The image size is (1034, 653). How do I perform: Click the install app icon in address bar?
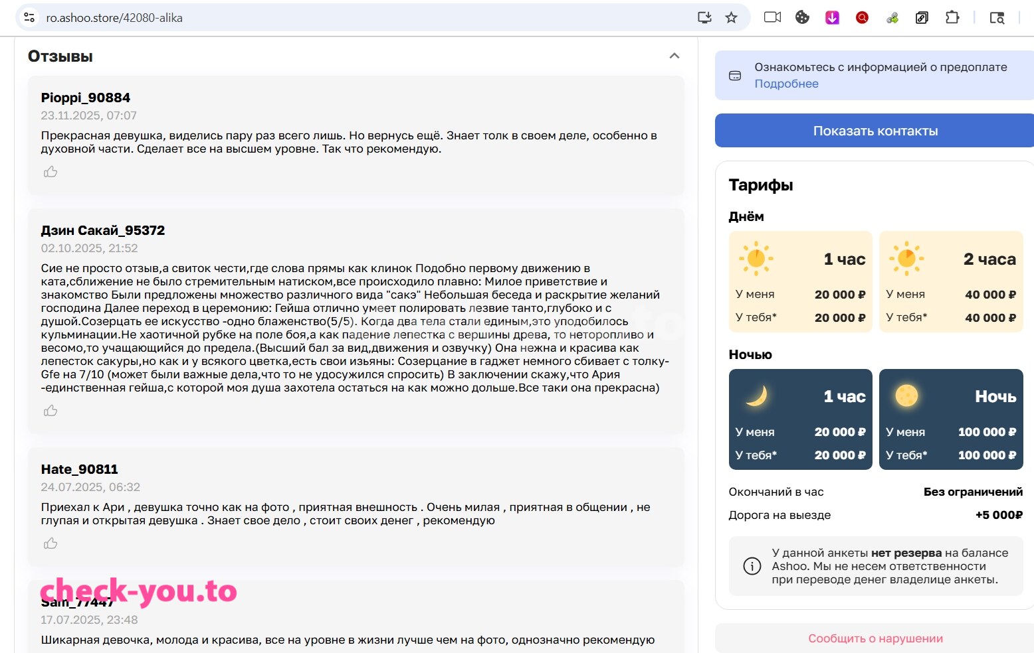tap(704, 18)
